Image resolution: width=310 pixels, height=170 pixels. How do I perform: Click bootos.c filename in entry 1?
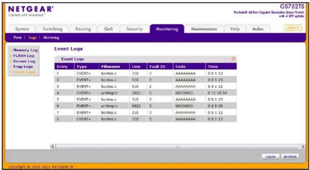click(109, 73)
